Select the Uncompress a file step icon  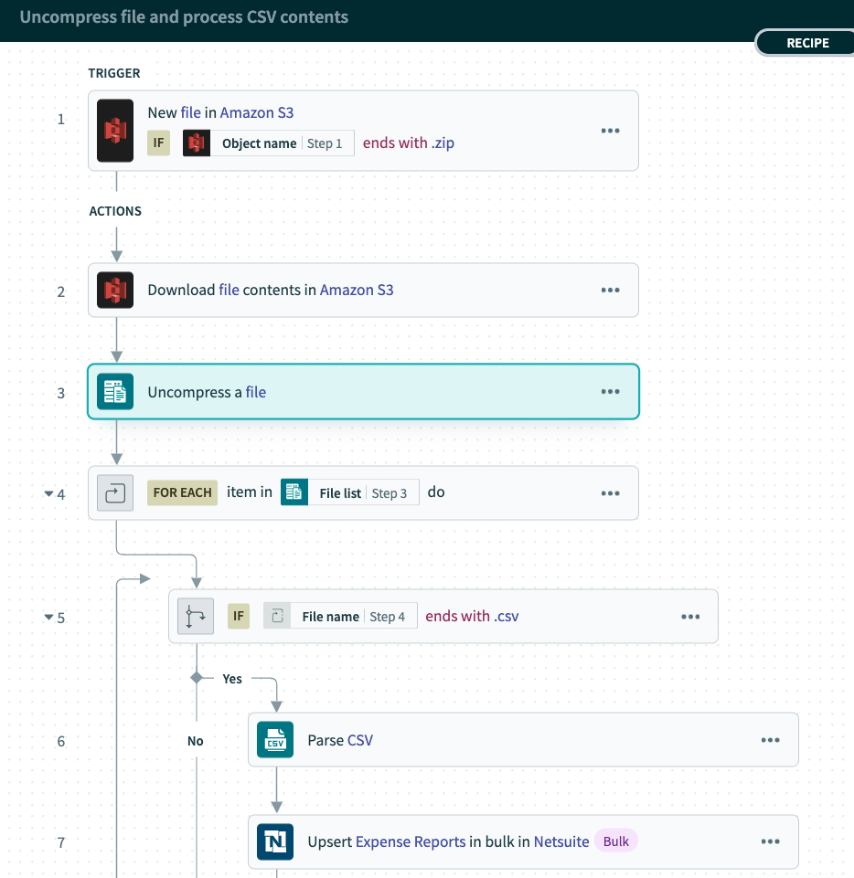pyautogui.click(x=115, y=391)
